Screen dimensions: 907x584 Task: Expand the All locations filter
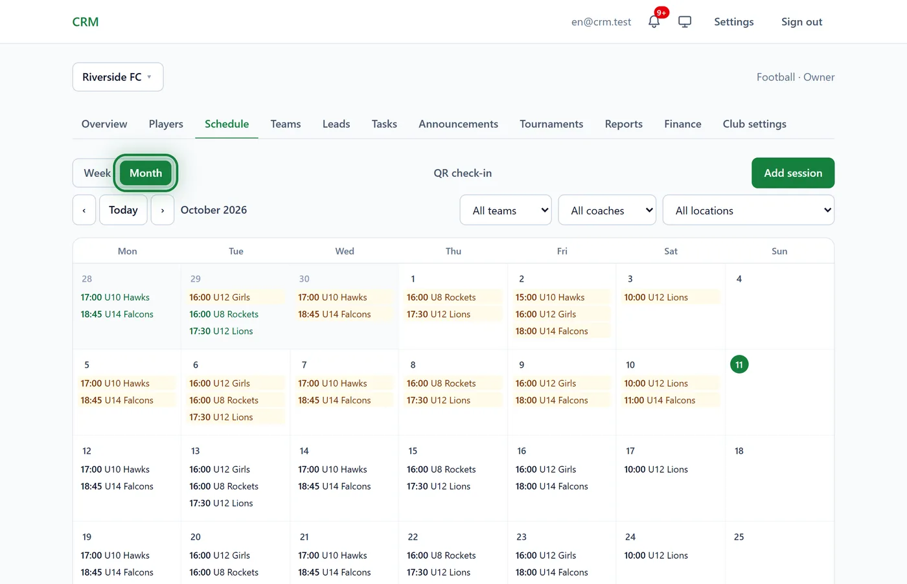pyautogui.click(x=748, y=210)
